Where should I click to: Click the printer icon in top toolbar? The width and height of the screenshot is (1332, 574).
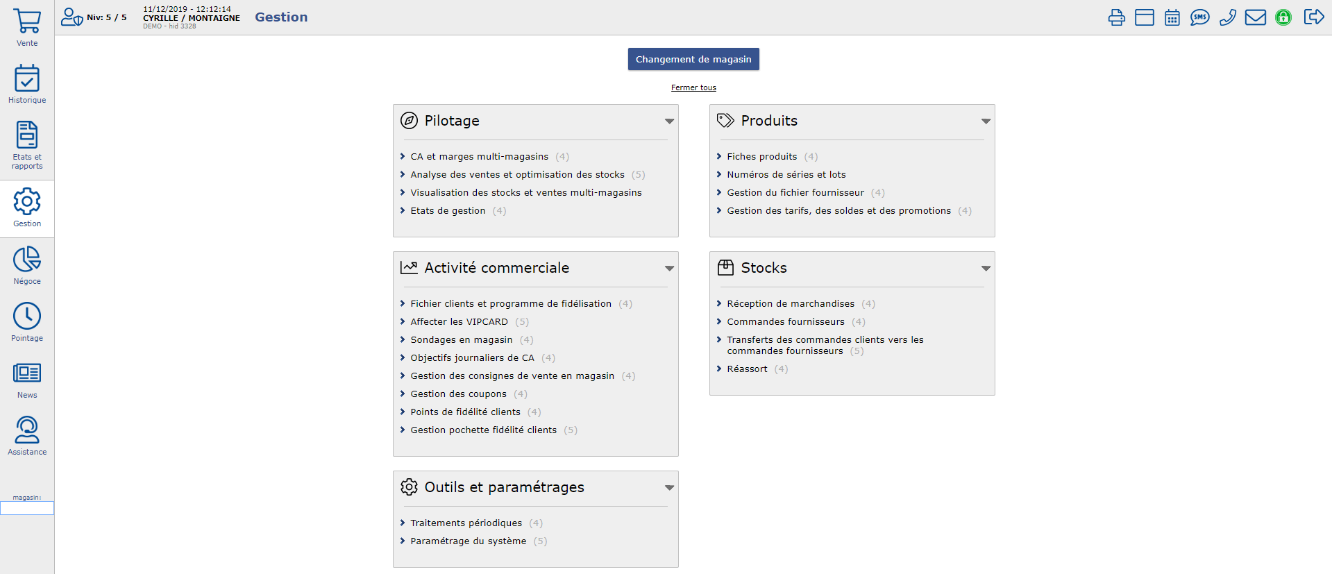tap(1116, 17)
